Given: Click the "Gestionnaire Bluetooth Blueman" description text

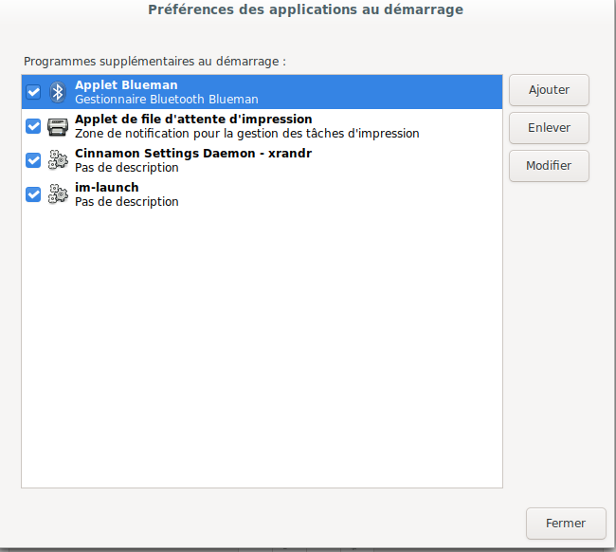Looking at the screenshot, I should click(x=167, y=100).
